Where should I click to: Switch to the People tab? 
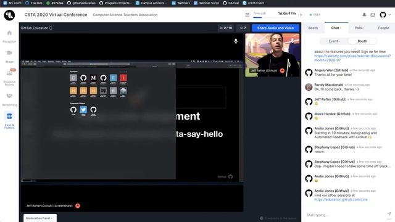(x=383, y=28)
